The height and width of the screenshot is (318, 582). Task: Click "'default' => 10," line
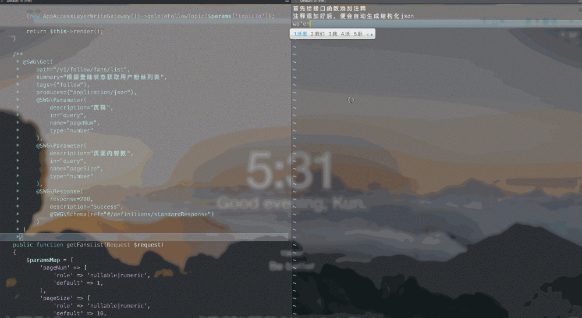coord(80,313)
